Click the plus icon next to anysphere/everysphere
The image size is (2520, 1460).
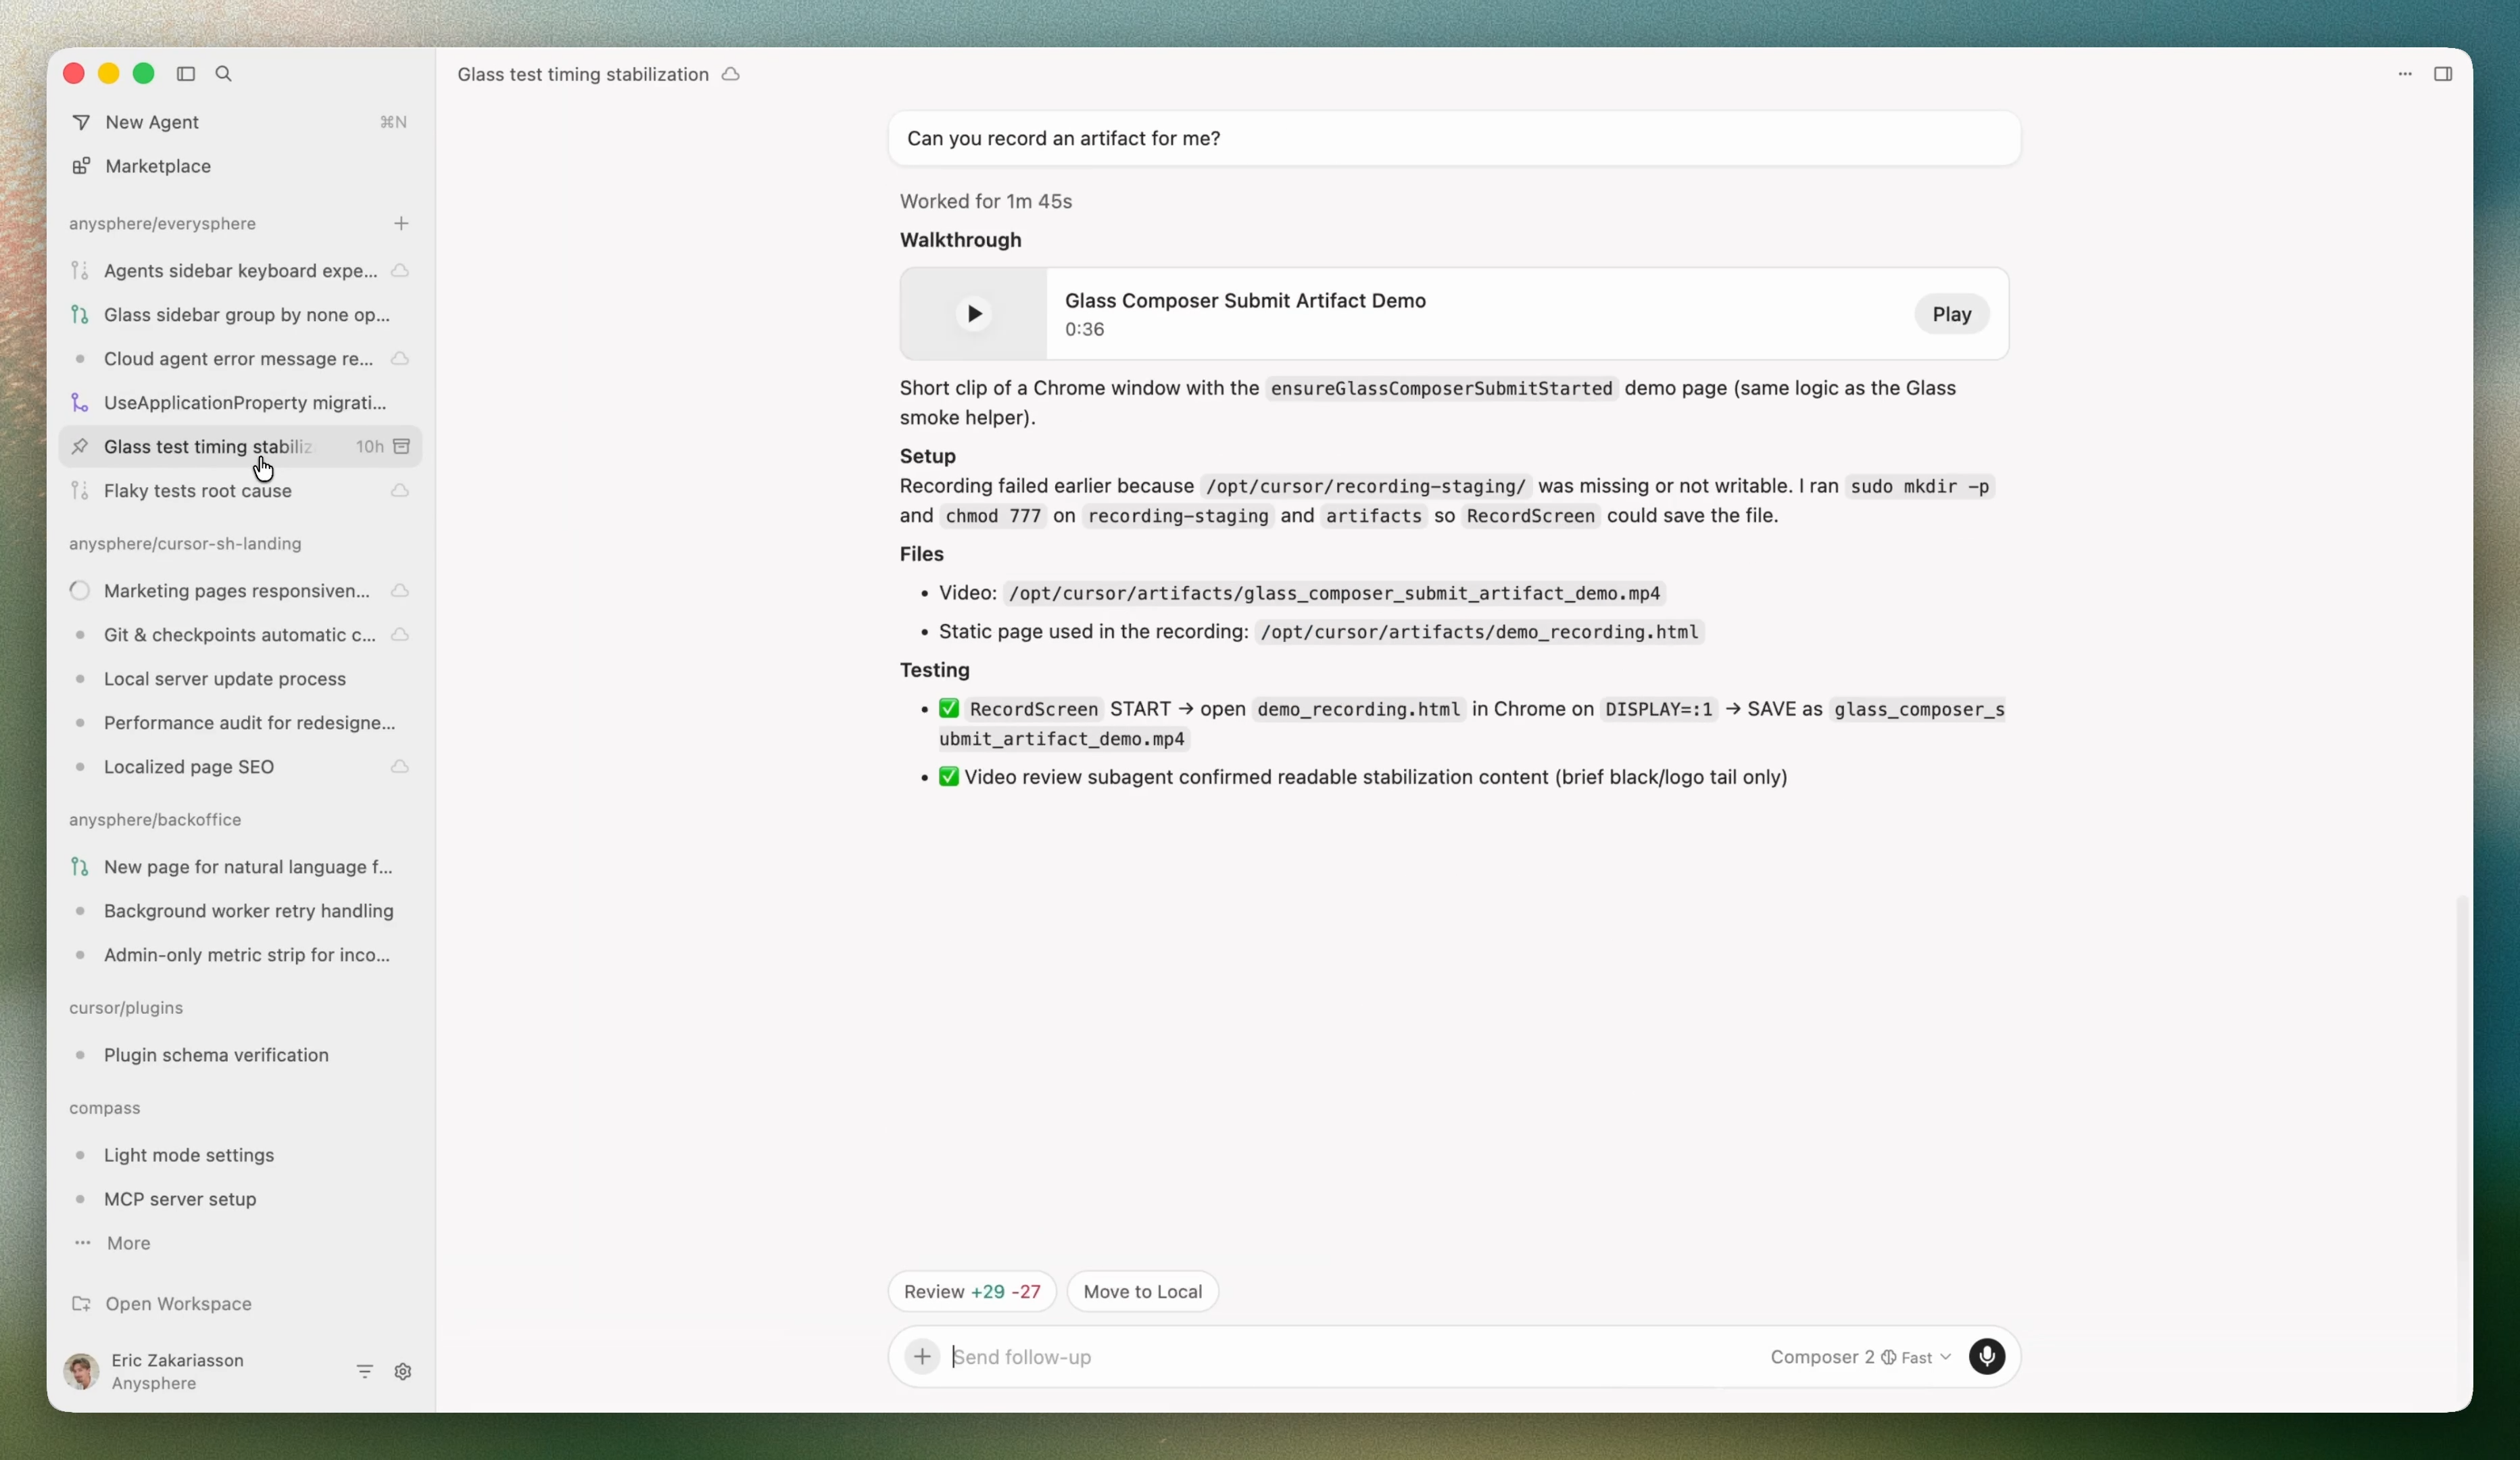401,224
